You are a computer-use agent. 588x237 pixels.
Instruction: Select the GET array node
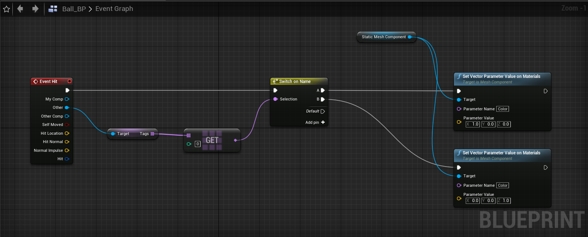[212, 141]
